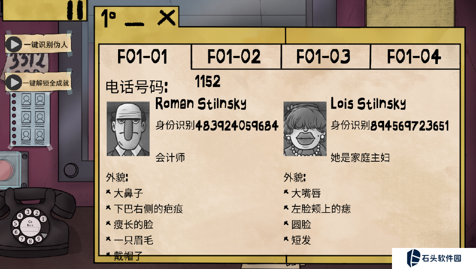476x269 pixels.
Task: Select the F01-01 tab
Action: point(142,56)
